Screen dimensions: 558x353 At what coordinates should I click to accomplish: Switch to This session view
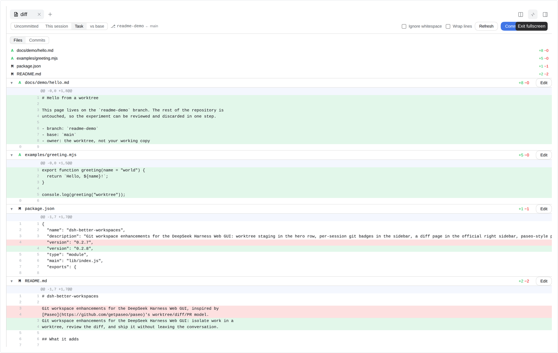point(57,26)
